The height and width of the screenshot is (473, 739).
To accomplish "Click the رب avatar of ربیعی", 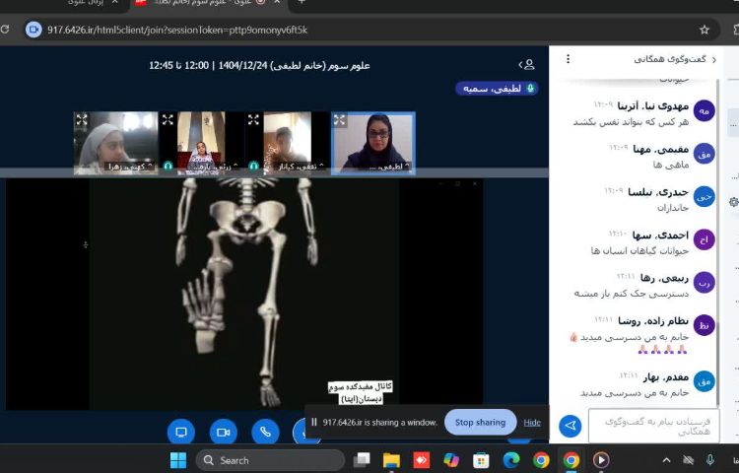I will pyautogui.click(x=704, y=283).
